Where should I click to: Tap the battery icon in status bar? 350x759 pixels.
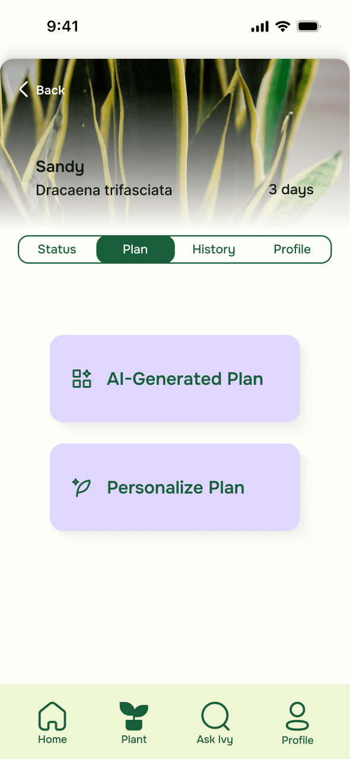click(x=309, y=27)
